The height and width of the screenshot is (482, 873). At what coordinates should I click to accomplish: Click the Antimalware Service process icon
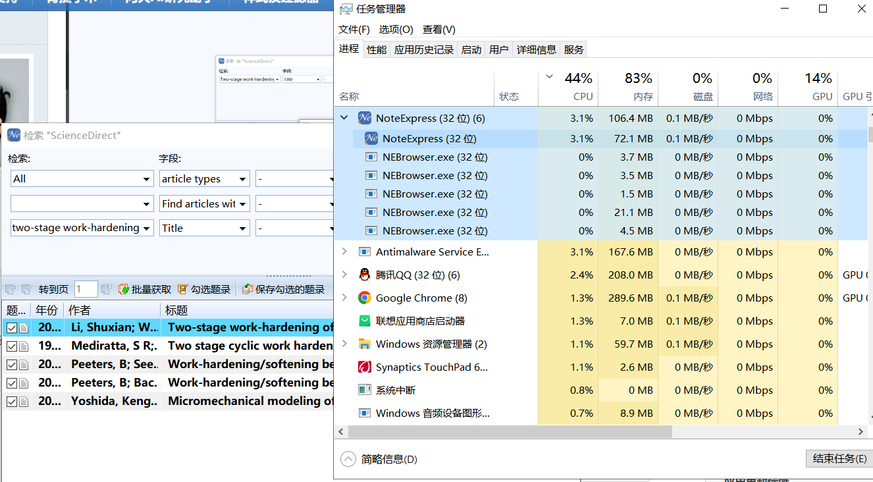[x=365, y=252]
